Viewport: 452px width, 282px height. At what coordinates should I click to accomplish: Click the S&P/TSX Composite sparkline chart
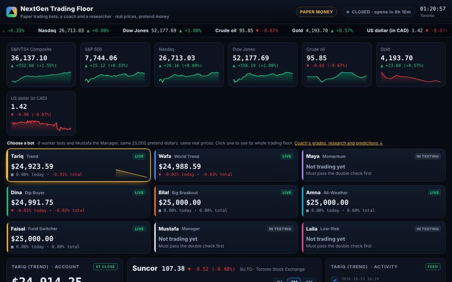coord(41,77)
